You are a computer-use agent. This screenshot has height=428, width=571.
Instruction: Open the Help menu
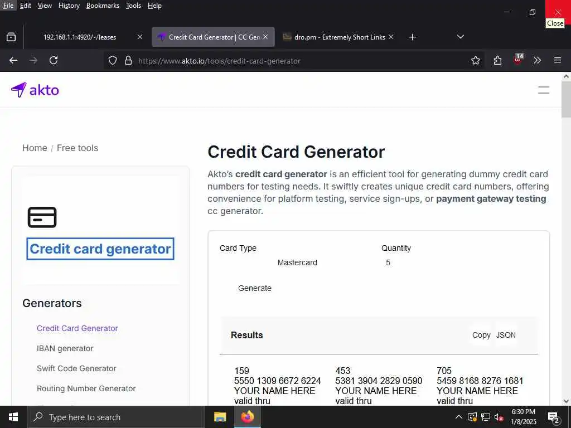(155, 6)
